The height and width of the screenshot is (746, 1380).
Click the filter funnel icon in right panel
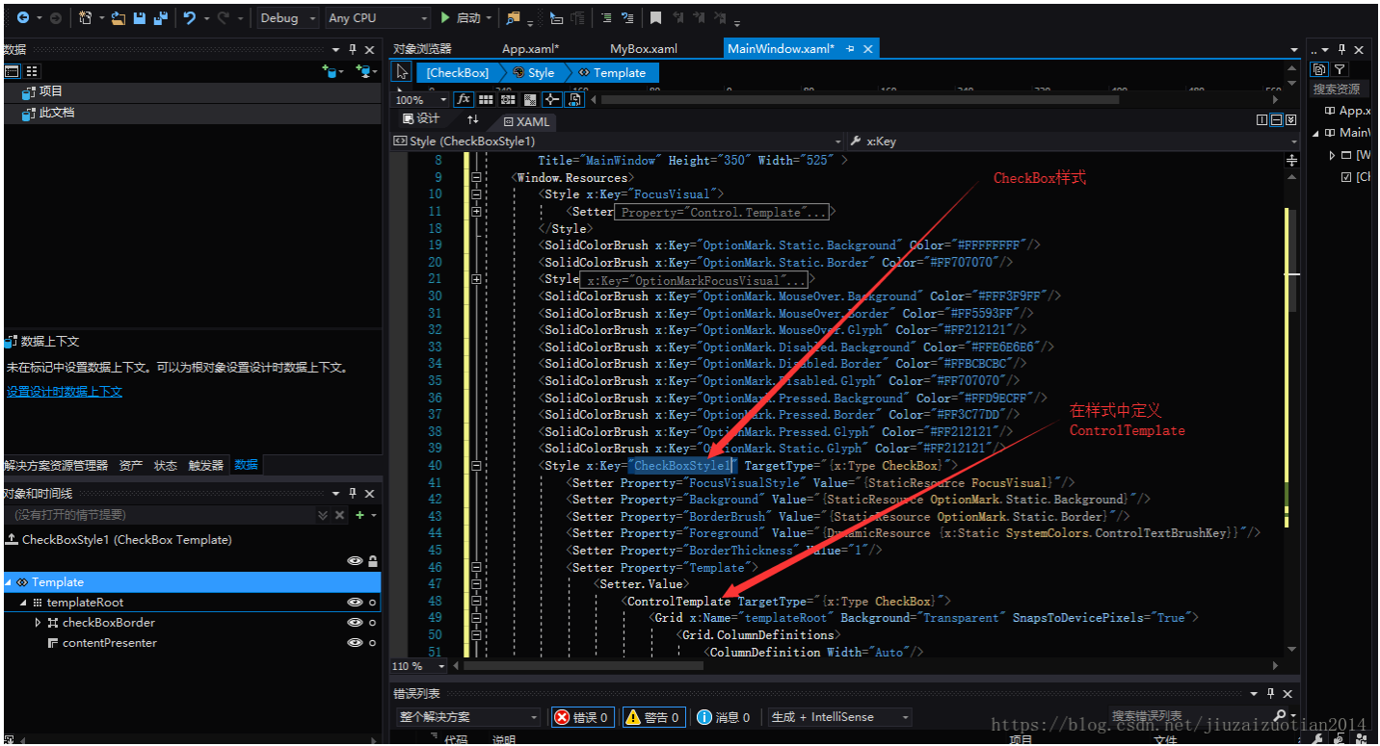click(1340, 69)
